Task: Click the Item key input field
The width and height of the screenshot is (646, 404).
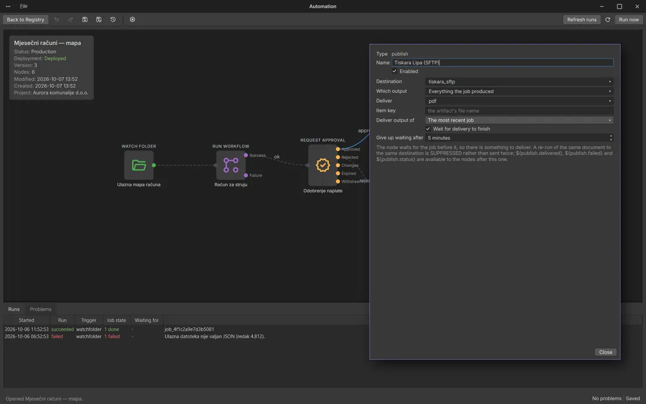Action: pos(519,111)
